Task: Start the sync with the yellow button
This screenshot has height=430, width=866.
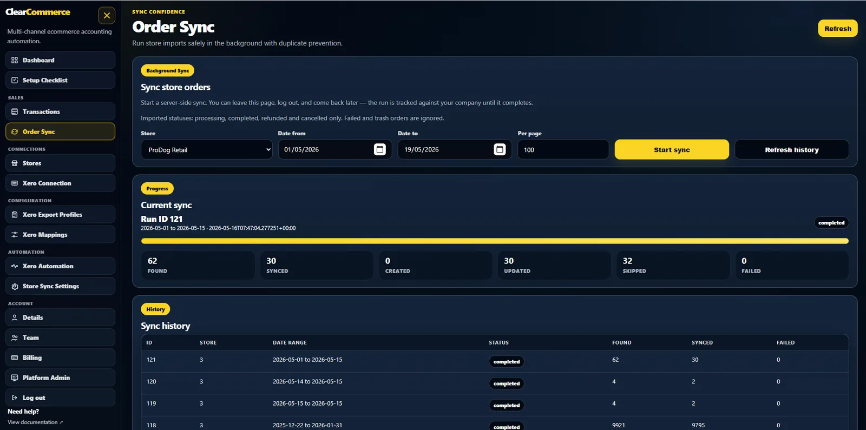Action: [x=672, y=150]
